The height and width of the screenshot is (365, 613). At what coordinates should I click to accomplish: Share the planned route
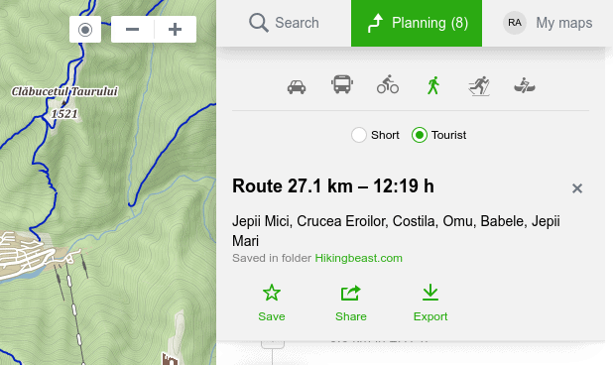351,304
